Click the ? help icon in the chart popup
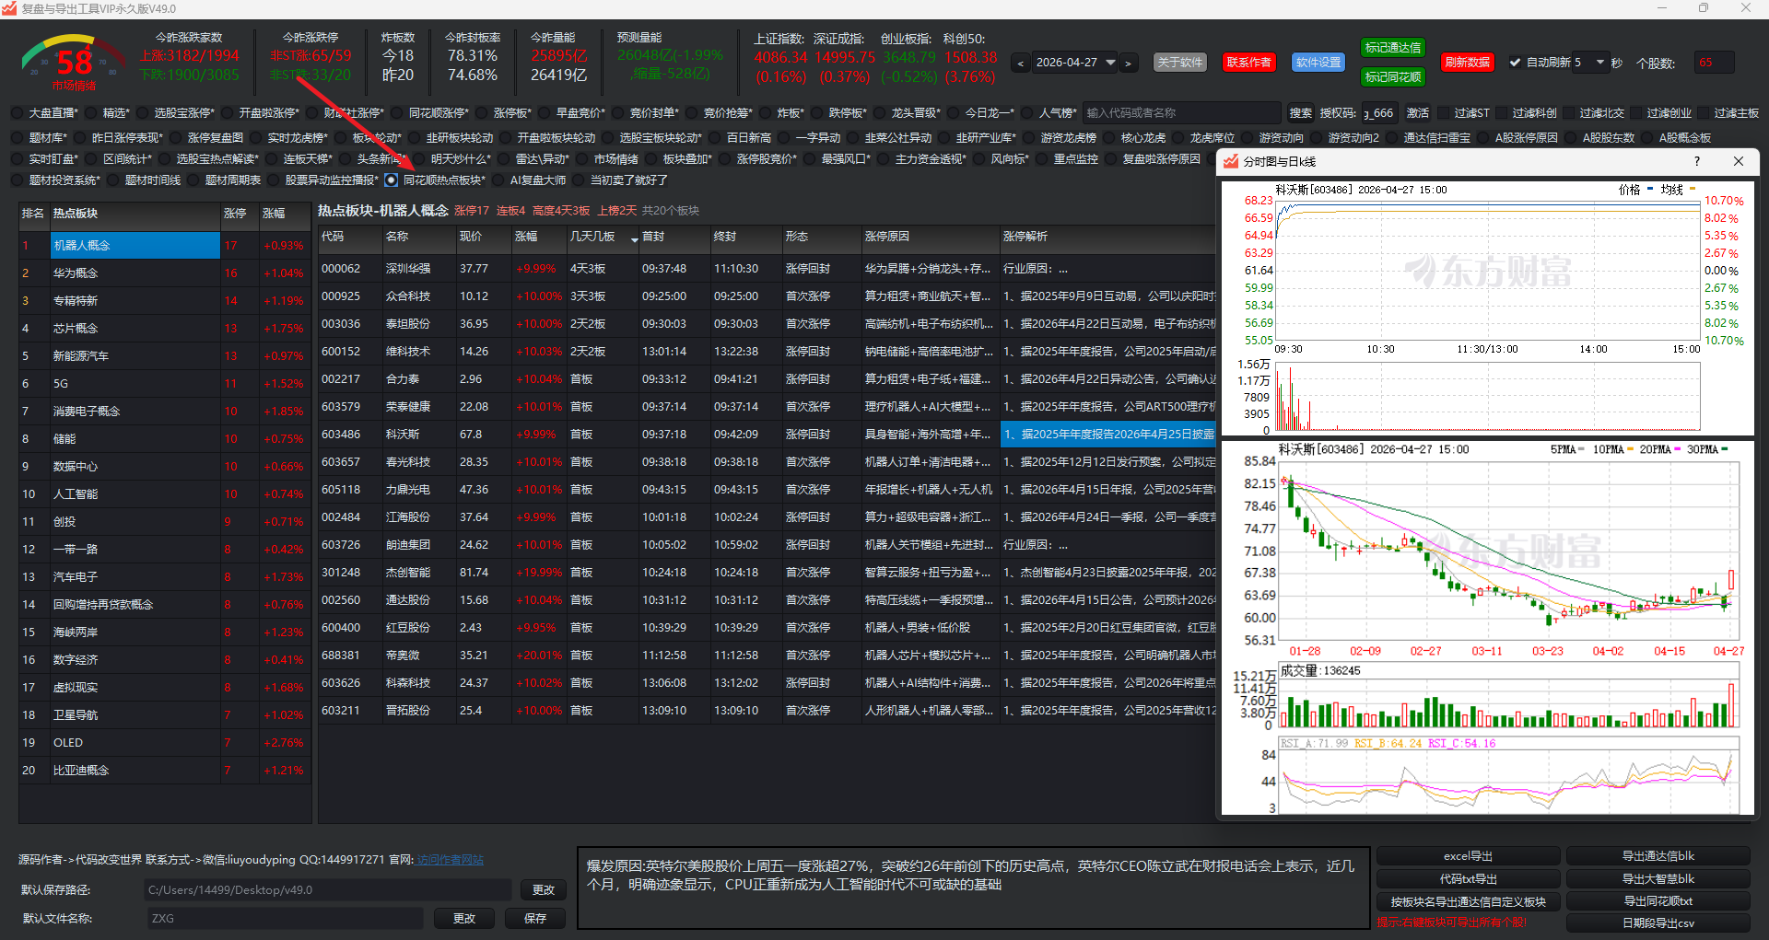 coord(1696,161)
